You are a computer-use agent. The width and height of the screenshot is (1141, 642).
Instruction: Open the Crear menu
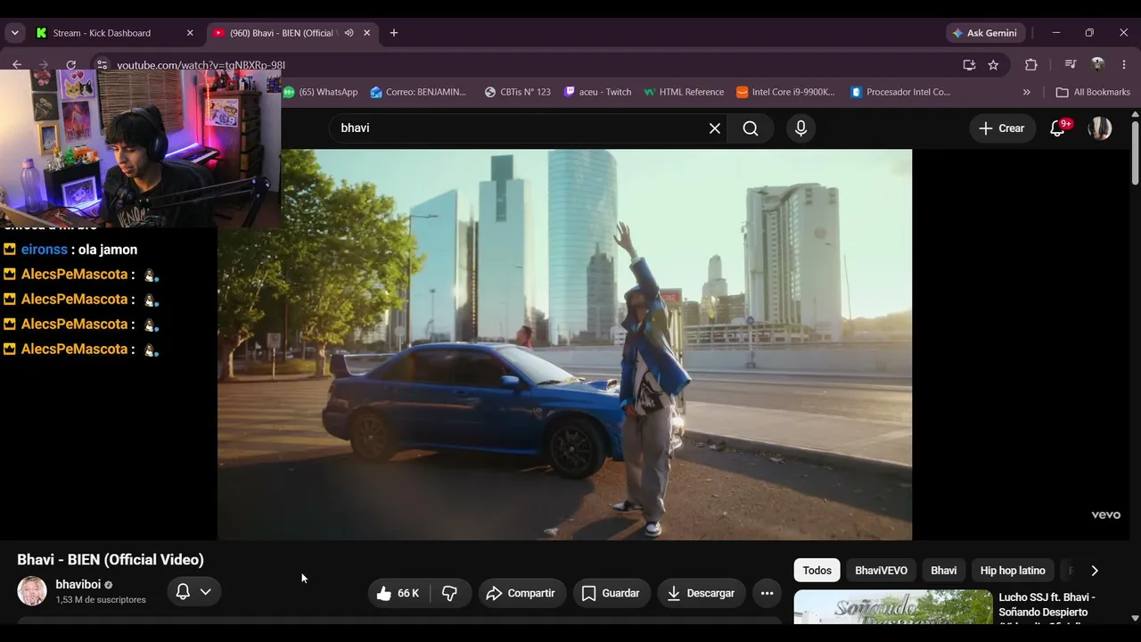1002,128
